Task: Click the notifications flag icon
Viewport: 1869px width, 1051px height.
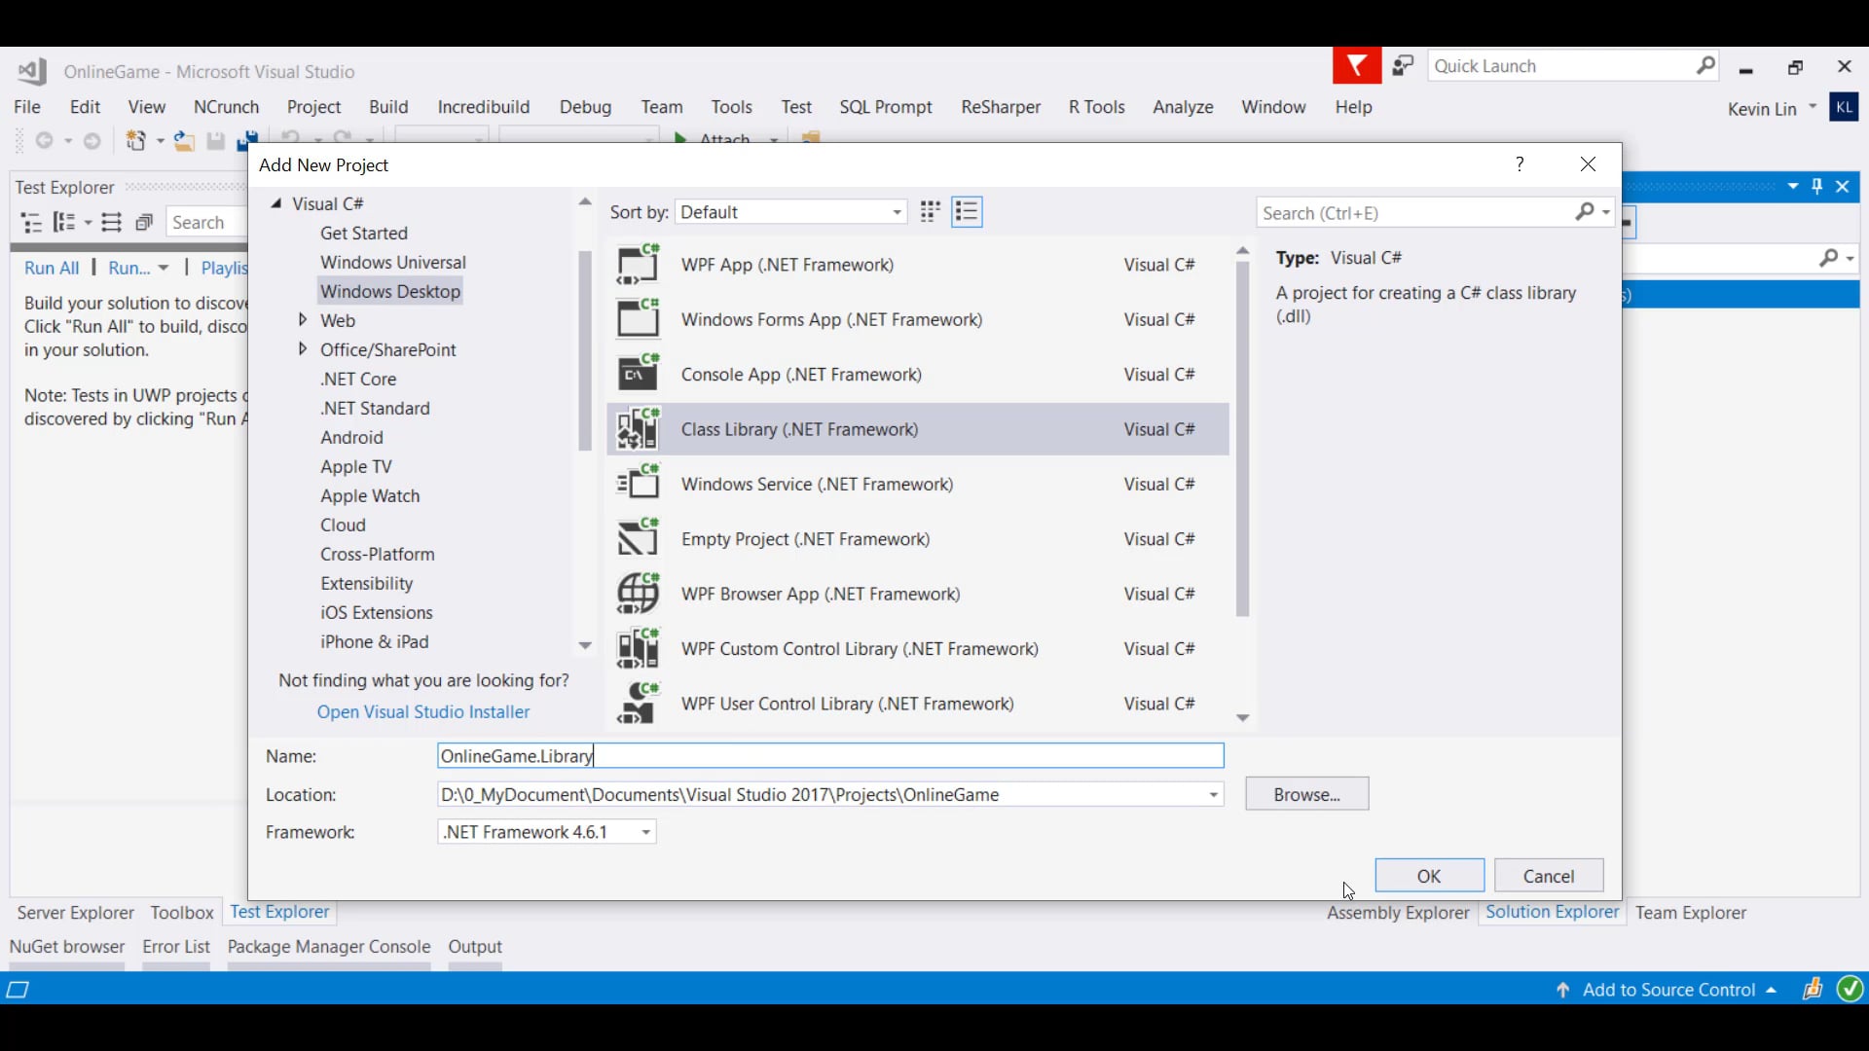Action: tap(1356, 66)
